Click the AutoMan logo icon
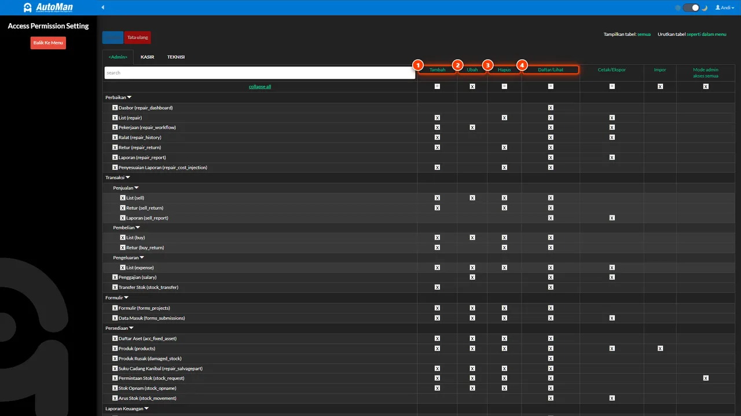 click(28, 8)
